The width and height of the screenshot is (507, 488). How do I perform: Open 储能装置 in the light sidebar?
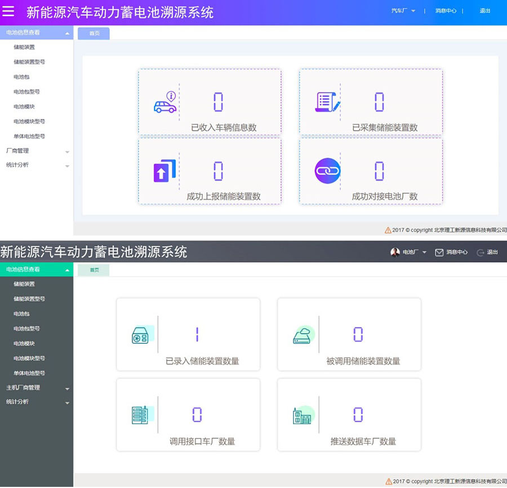pyautogui.click(x=24, y=47)
